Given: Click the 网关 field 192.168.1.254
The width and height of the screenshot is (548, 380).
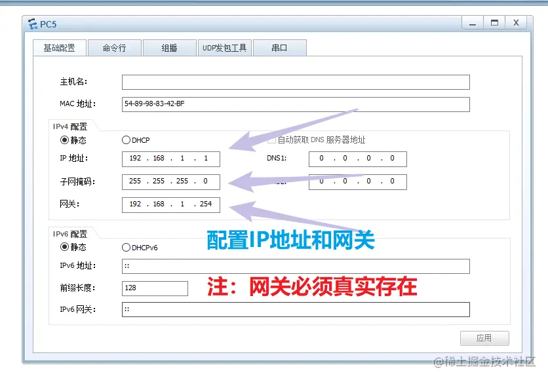Looking at the screenshot, I should pyautogui.click(x=171, y=204).
